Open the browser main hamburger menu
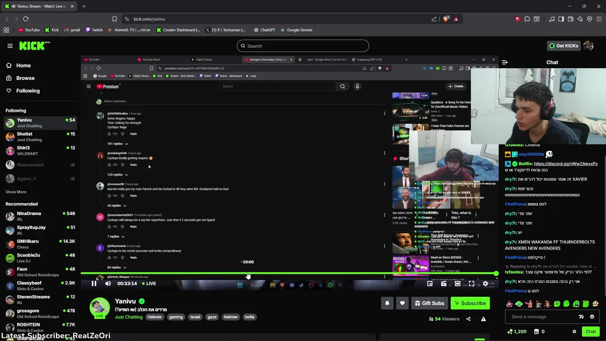The image size is (606, 341). pyautogui.click(x=599, y=19)
